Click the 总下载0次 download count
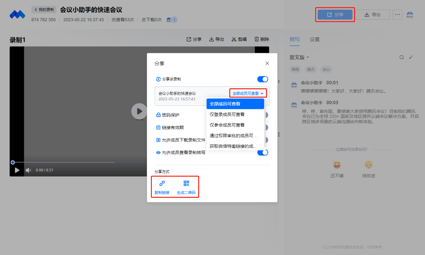425x255 pixels. (152, 20)
